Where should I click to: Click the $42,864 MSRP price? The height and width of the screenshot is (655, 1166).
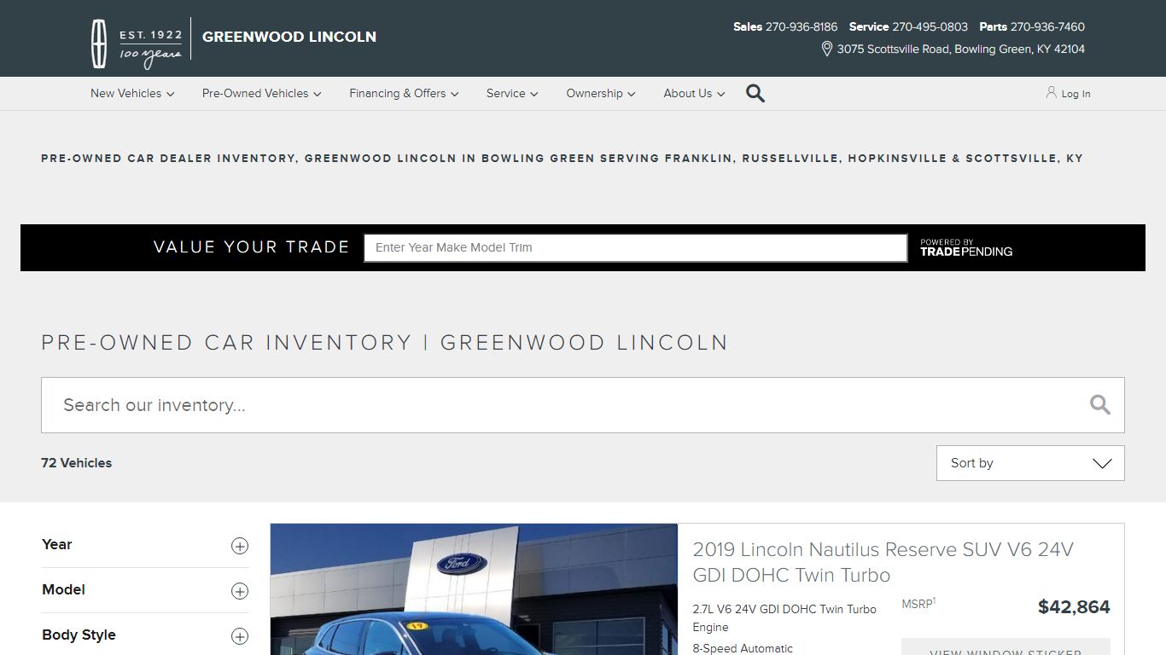click(x=1074, y=607)
